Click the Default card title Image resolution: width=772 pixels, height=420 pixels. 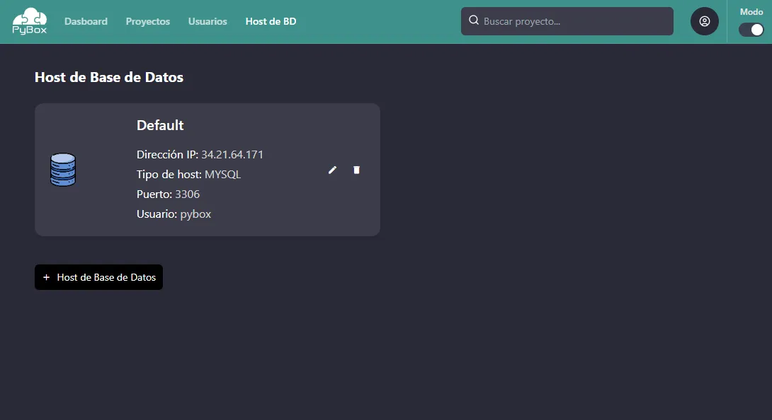[x=160, y=125]
